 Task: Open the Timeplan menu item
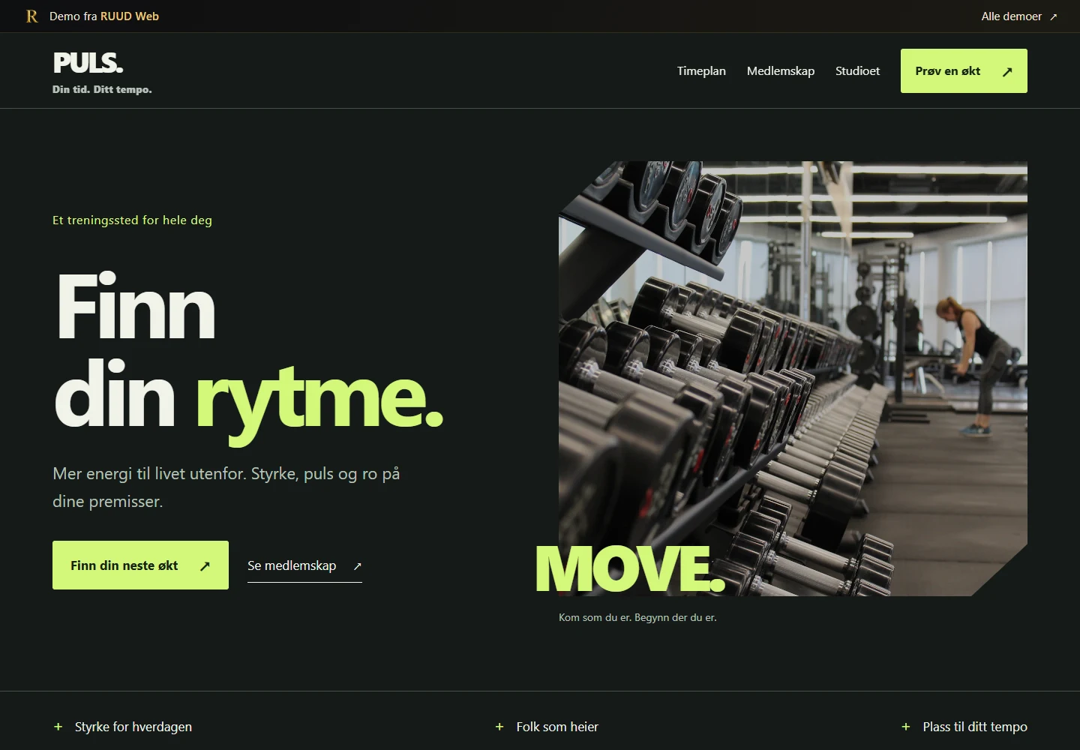pyautogui.click(x=701, y=71)
